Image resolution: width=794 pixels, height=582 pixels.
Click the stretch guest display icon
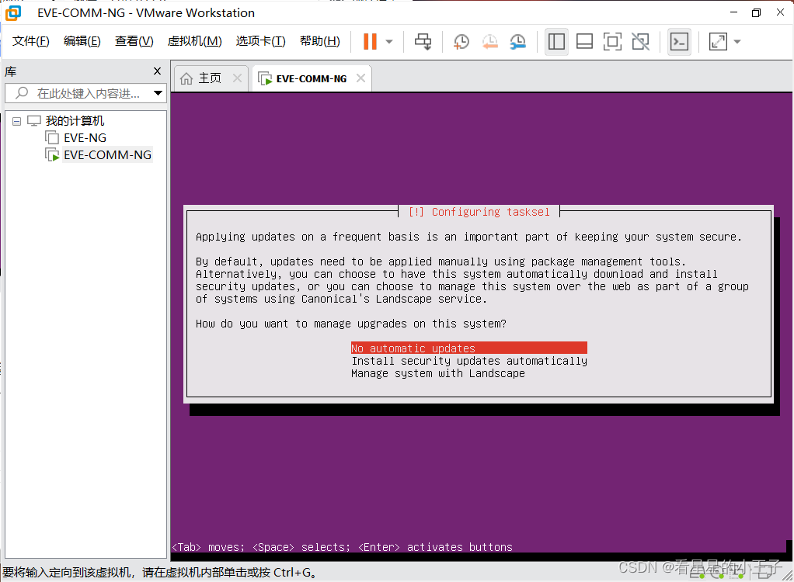pos(718,41)
